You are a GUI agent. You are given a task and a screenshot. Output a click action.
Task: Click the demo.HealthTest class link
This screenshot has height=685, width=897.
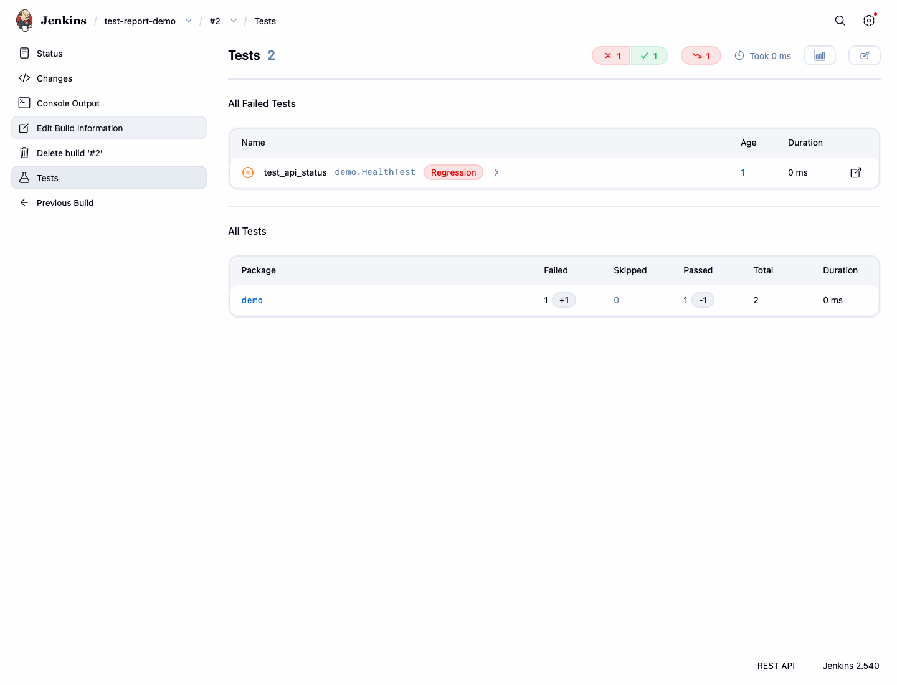click(x=375, y=172)
